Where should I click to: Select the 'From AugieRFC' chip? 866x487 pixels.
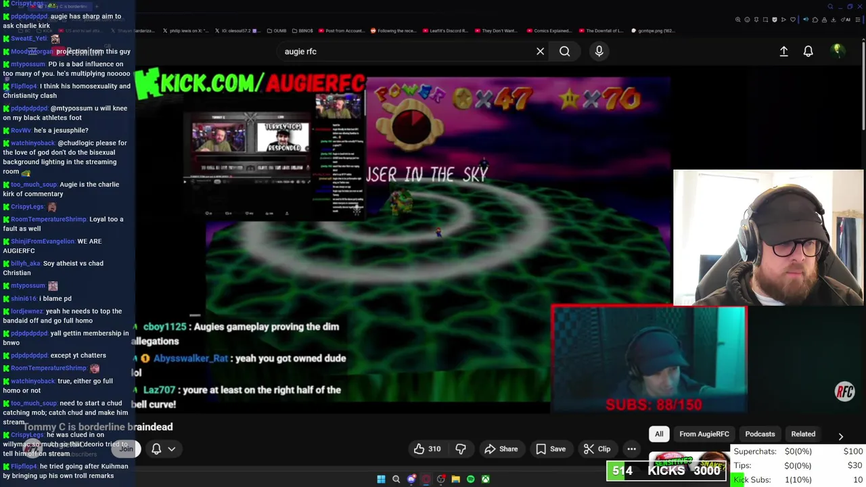[x=704, y=434]
